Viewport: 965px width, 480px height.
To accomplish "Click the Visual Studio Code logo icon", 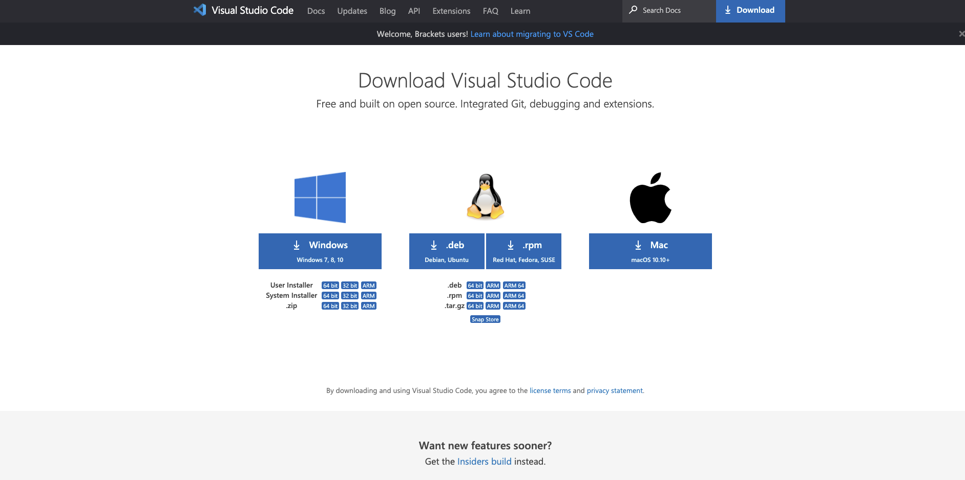I will click(x=200, y=10).
